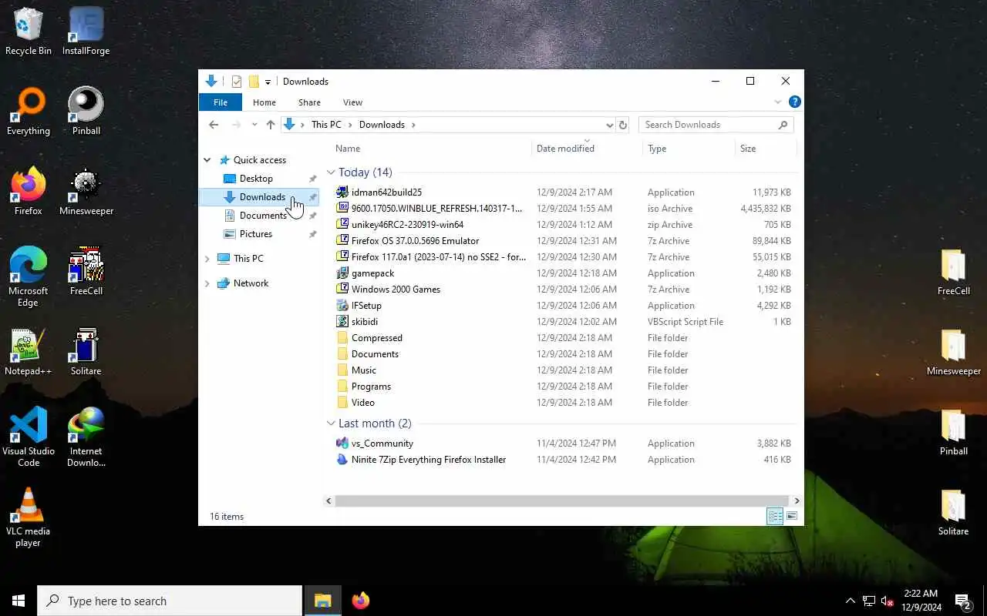The image size is (987, 616).
Task: Select Minesweeper folder on right desktop edge
Action: coord(954,352)
